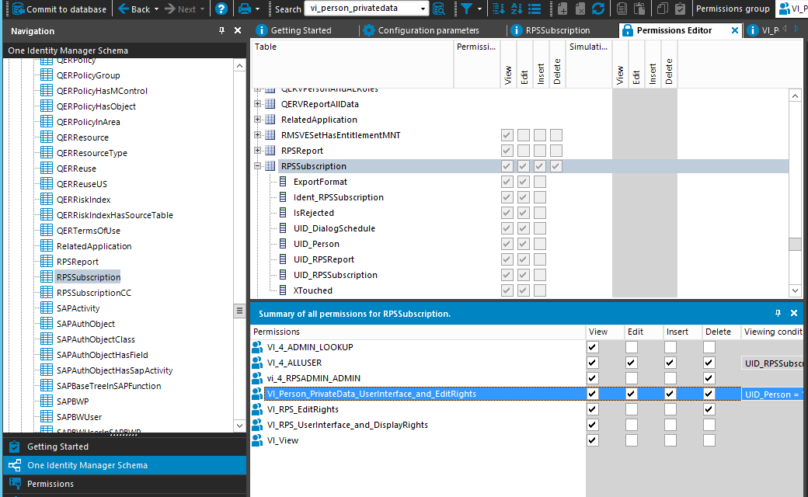Screen dimensions: 808x497
Task: Switch to Configuration parameters tab
Action: (x=421, y=30)
